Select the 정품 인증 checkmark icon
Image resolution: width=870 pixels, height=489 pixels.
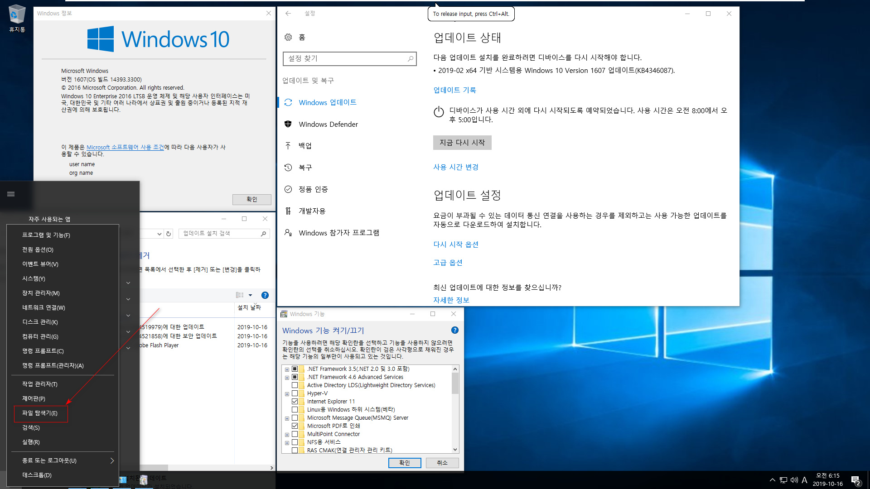tap(288, 189)
